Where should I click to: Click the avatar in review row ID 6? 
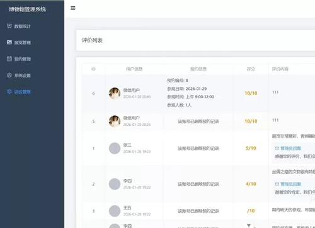tap(115, 93)
